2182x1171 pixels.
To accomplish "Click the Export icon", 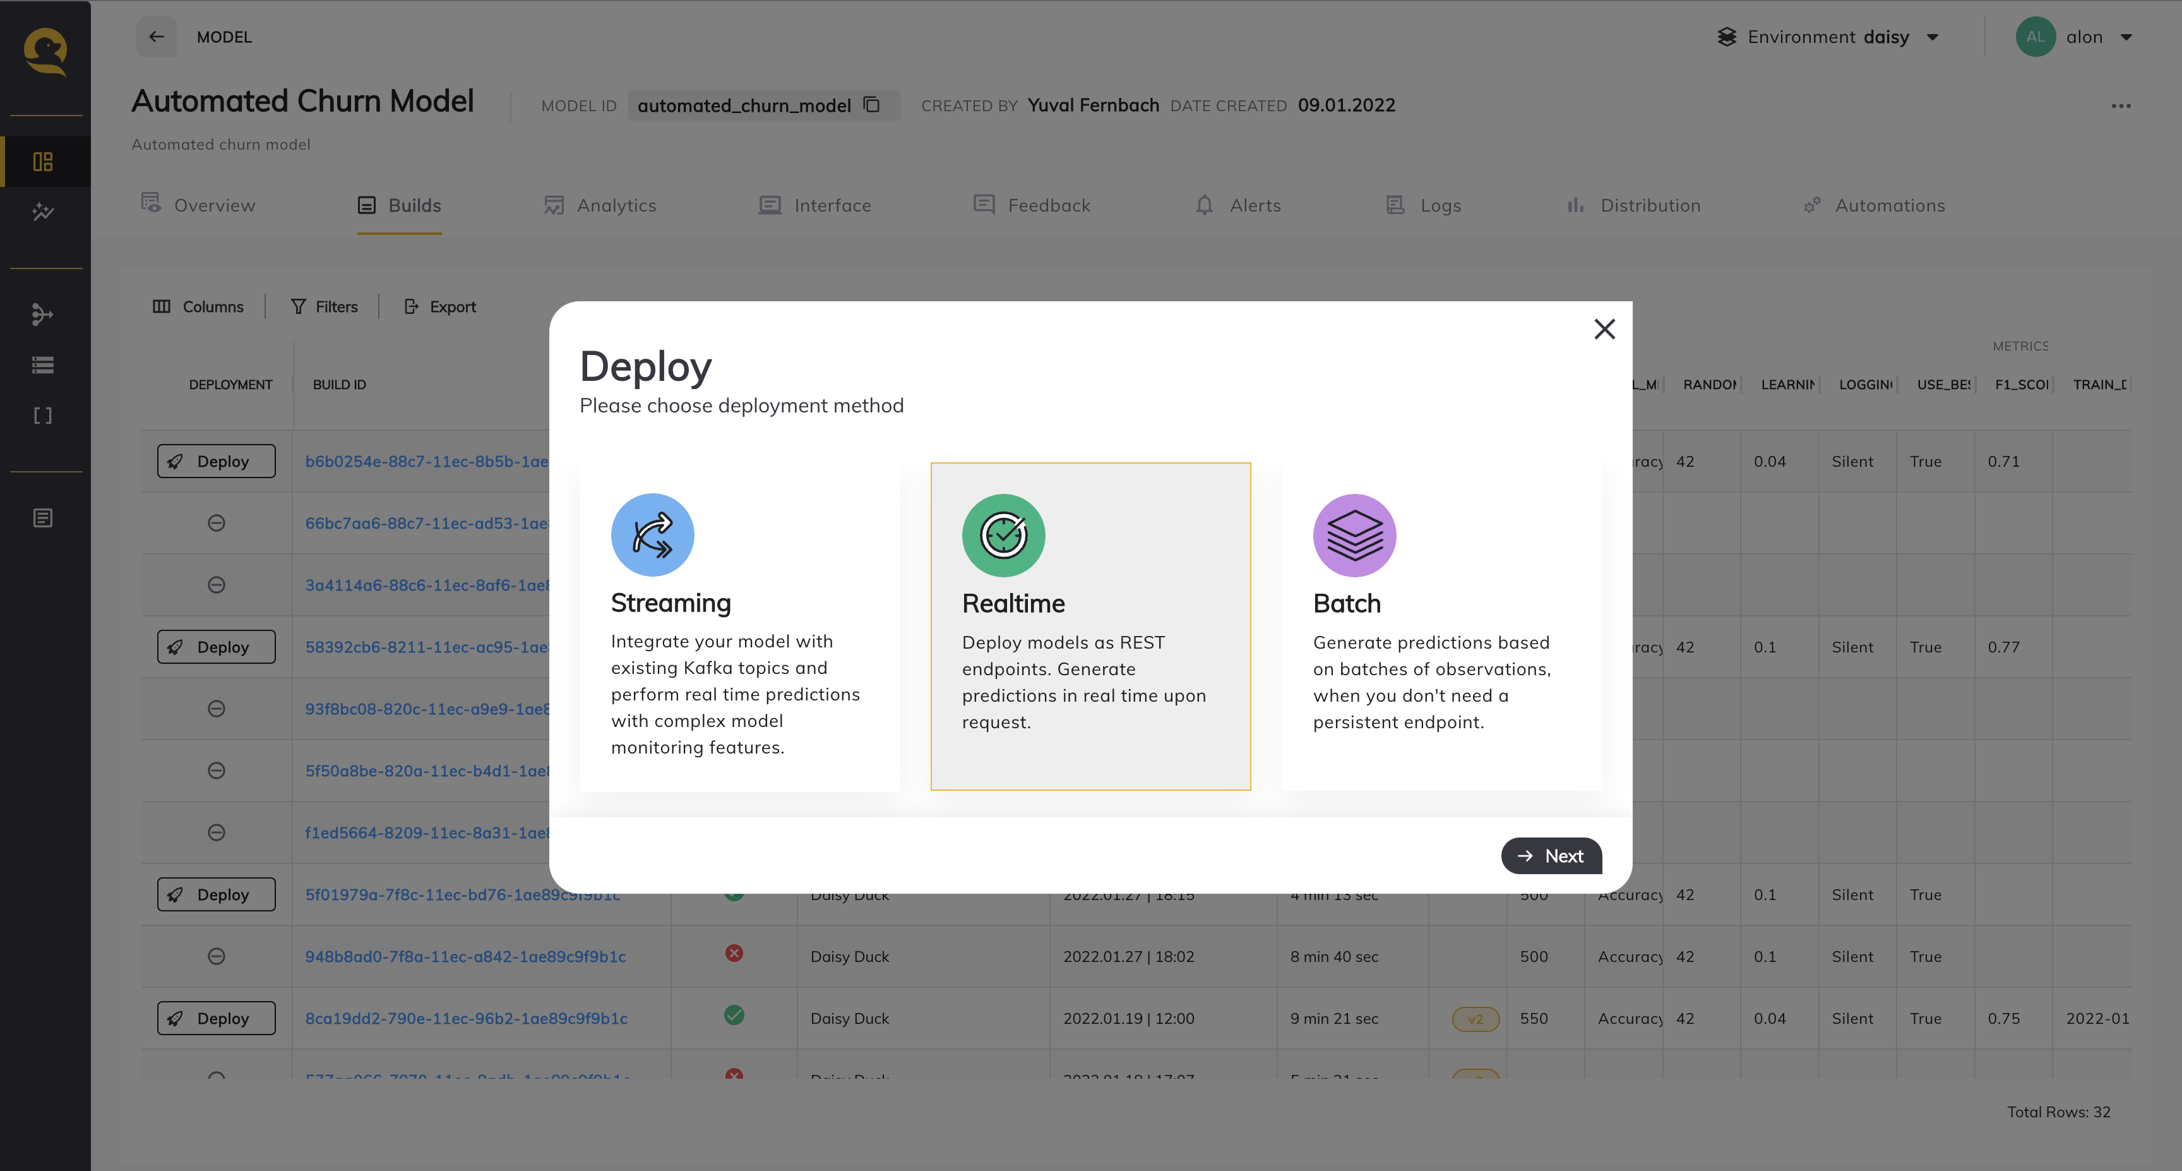I will pyautogui.click(x=410, y=306).
